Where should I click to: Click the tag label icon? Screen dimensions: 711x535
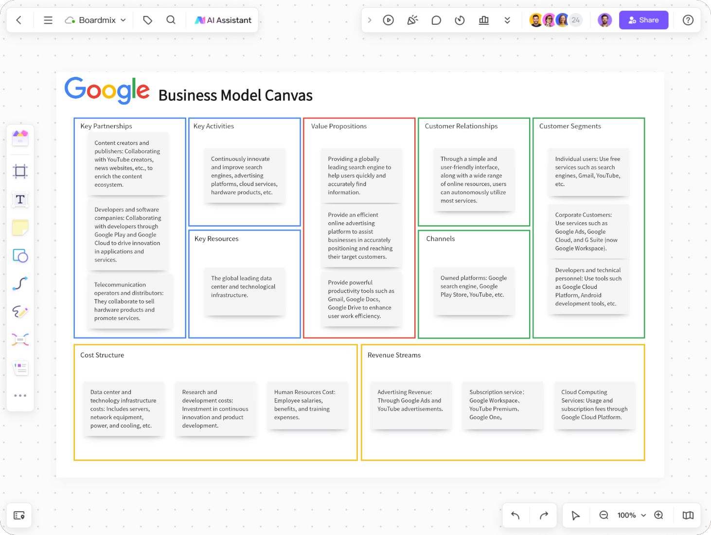click(x=147, y=20)
